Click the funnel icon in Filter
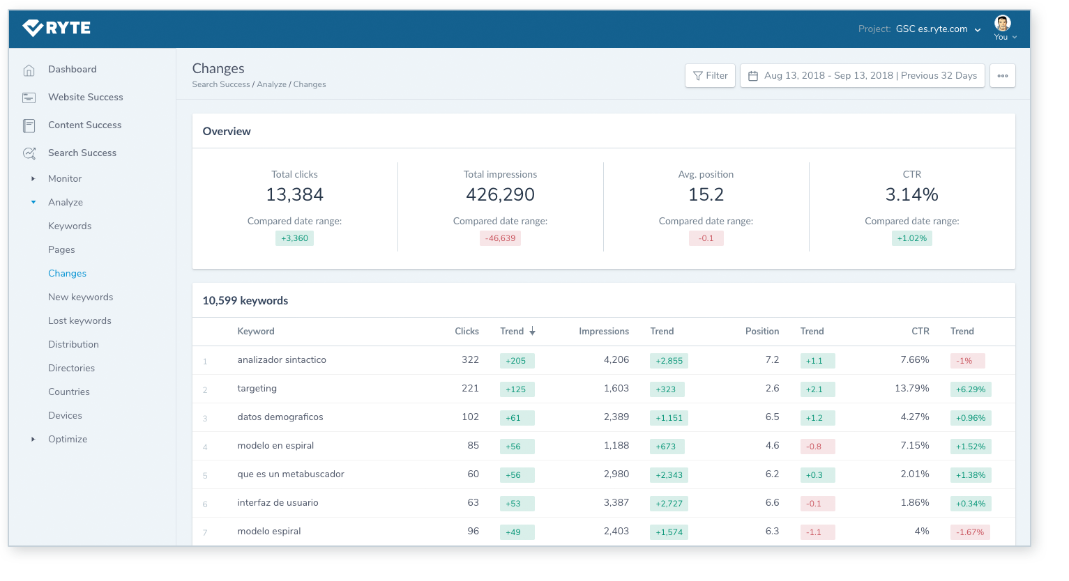This screenshot has height=581, width=1069. pos(697,76)
